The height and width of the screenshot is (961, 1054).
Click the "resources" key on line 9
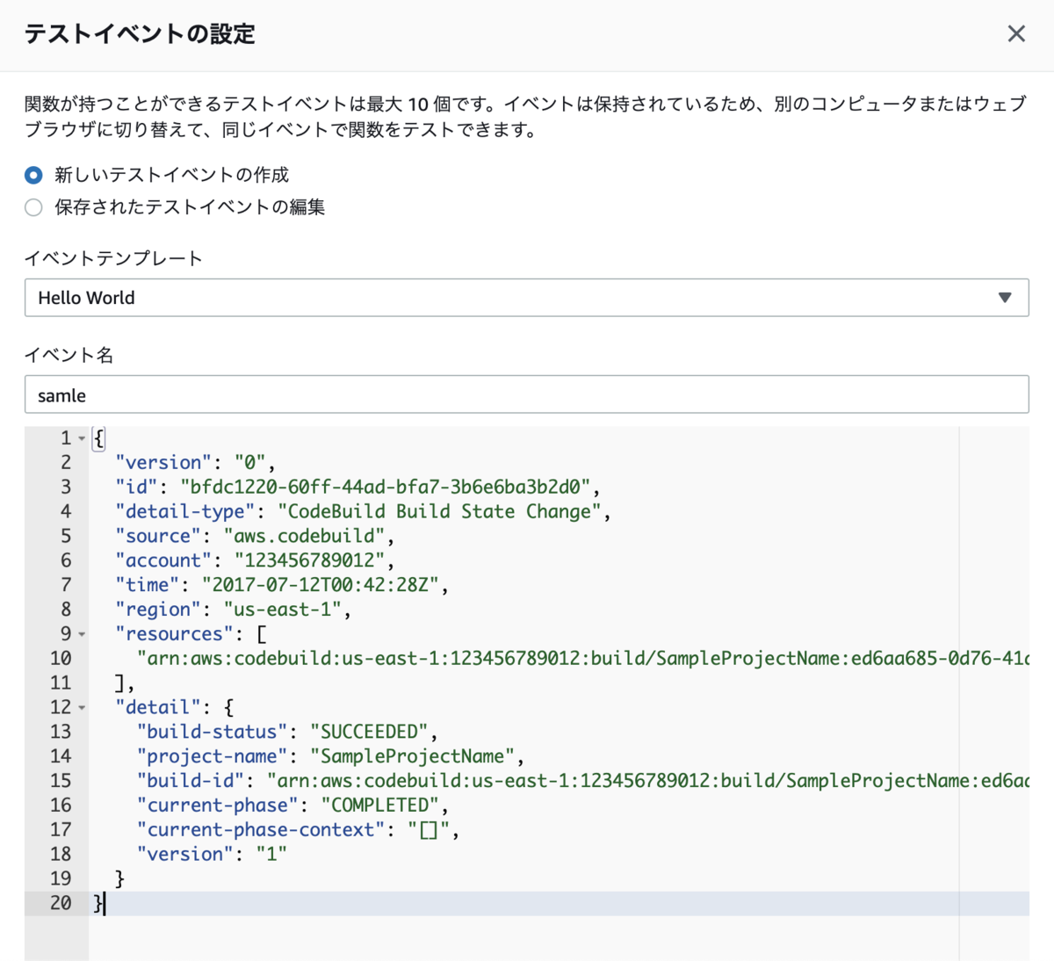[x=174, y=634]
